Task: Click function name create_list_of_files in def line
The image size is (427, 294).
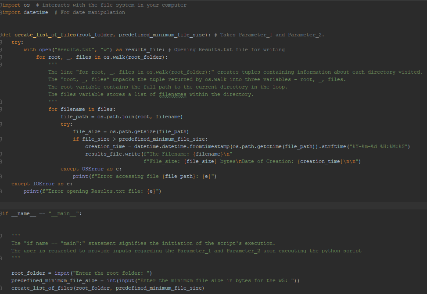Action: pyautogui.click(x=45, y=35)
